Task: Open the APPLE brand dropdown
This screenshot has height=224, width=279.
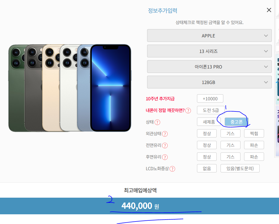Action: (x=209, y=35)
